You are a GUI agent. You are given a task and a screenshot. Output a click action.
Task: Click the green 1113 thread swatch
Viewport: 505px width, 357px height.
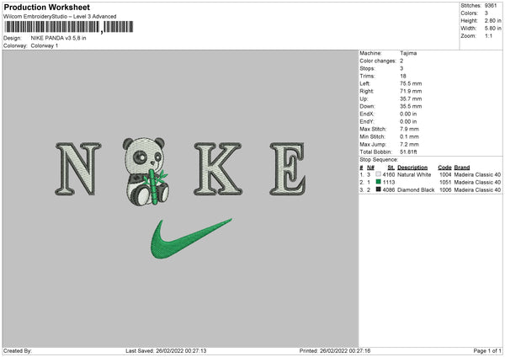378,182
